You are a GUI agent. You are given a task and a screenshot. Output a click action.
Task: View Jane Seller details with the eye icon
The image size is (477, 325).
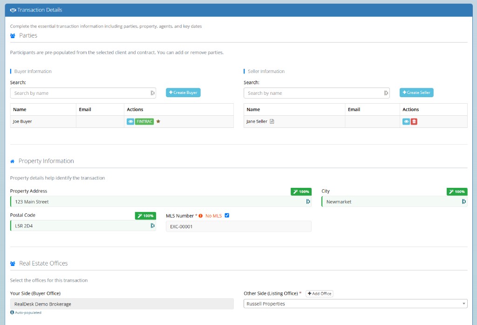[406, 121]
